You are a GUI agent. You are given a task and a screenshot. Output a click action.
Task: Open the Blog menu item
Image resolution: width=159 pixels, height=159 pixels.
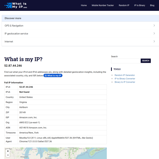pyautogui.click(x=152, y=5)
